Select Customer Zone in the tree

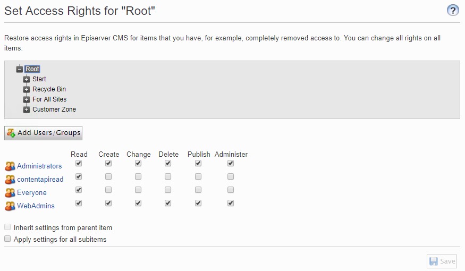(54, 109)
